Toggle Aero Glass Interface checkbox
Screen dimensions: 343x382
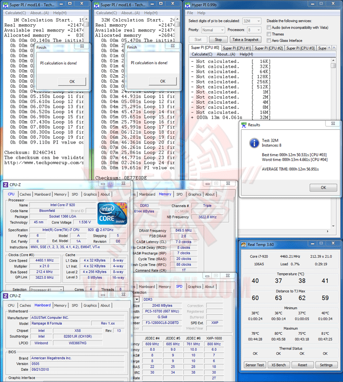[x=269, y=41]
